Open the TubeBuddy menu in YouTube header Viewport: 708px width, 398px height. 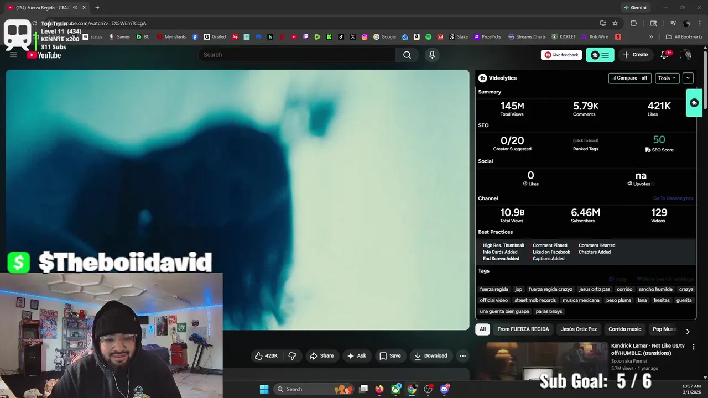pos(600,55)
